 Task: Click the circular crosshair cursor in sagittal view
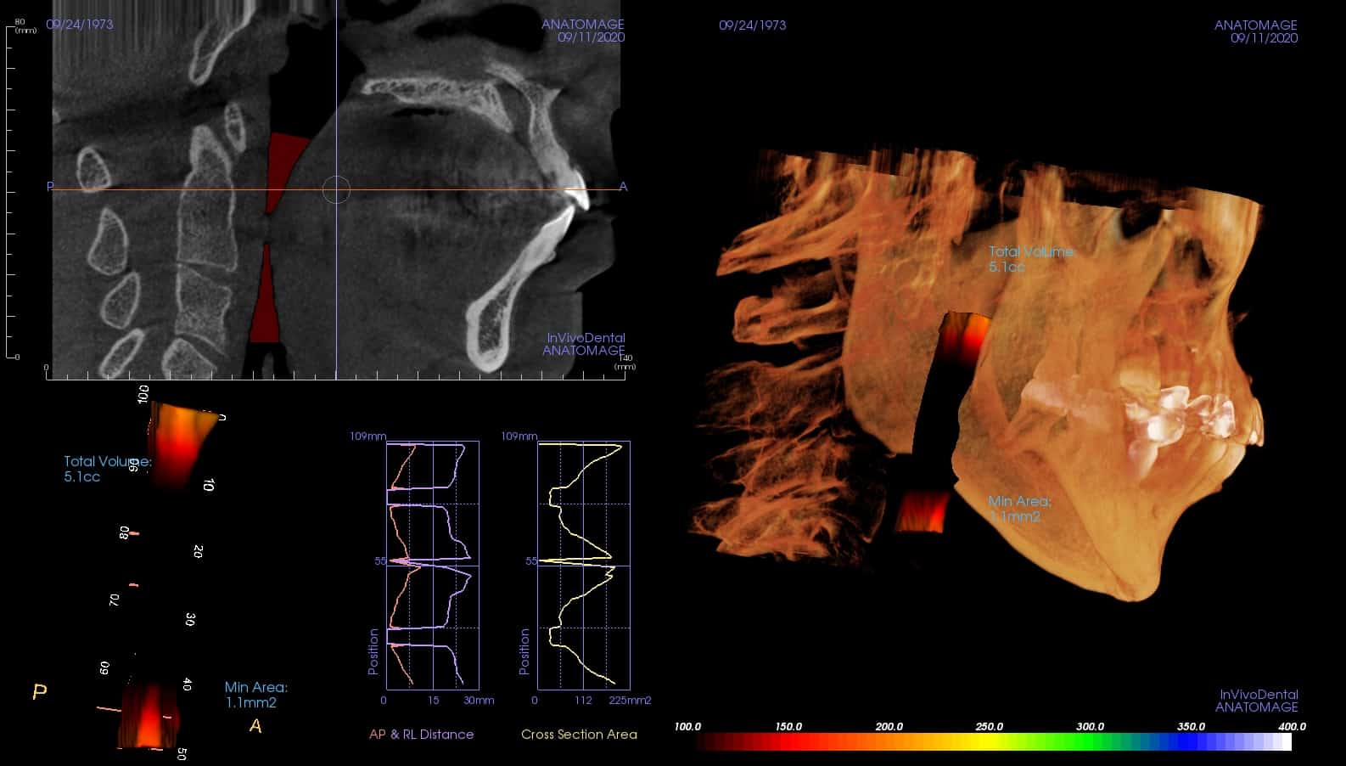(337, 189)
